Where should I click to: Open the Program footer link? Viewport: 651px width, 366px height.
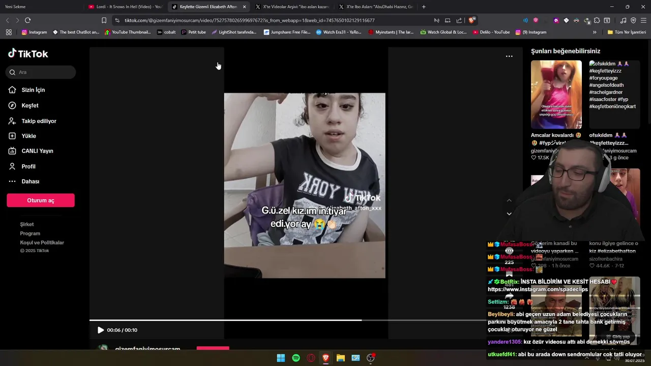tap(30, 233)
